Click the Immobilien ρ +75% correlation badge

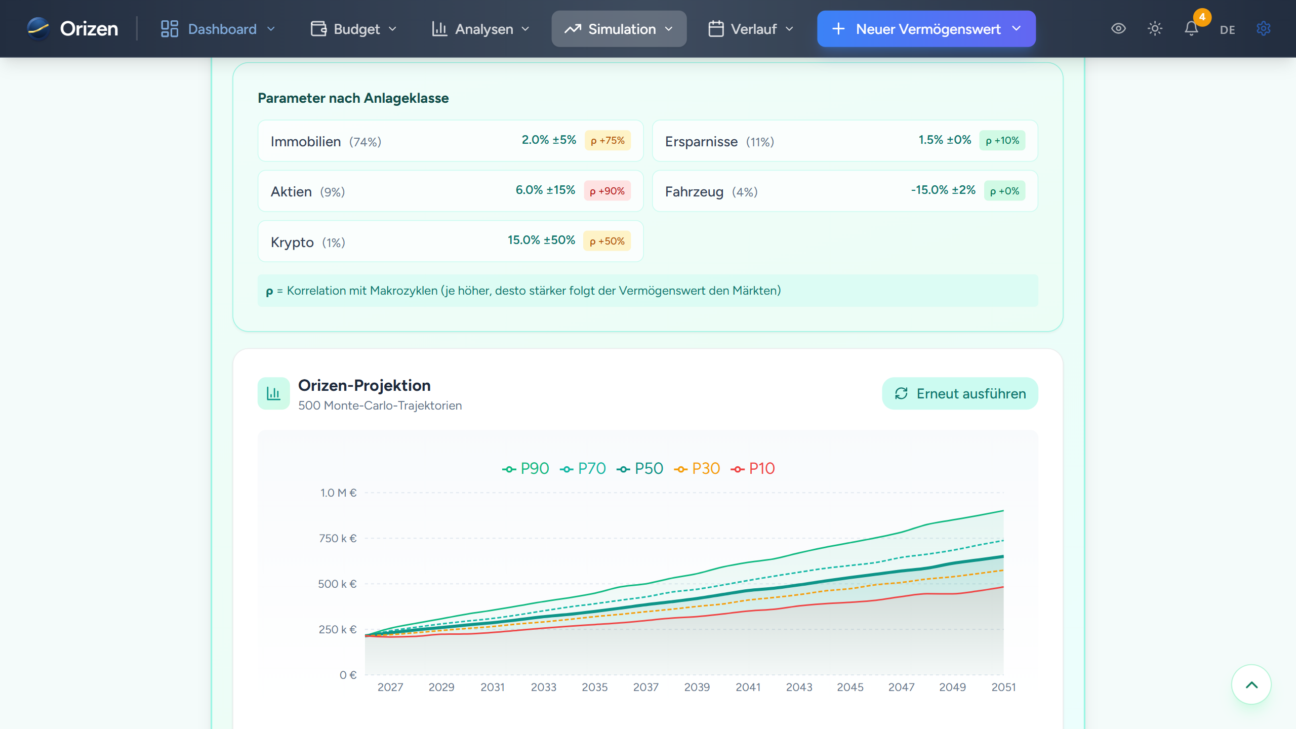click(x=607, y=141)
